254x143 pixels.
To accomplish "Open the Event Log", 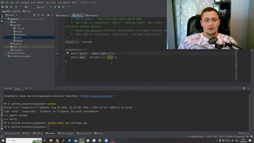I will pos(244,133).
